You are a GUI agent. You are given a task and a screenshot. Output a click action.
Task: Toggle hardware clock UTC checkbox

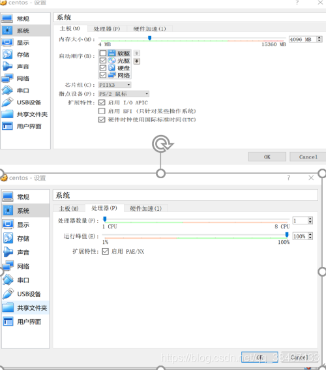click(x=102, y=119)
